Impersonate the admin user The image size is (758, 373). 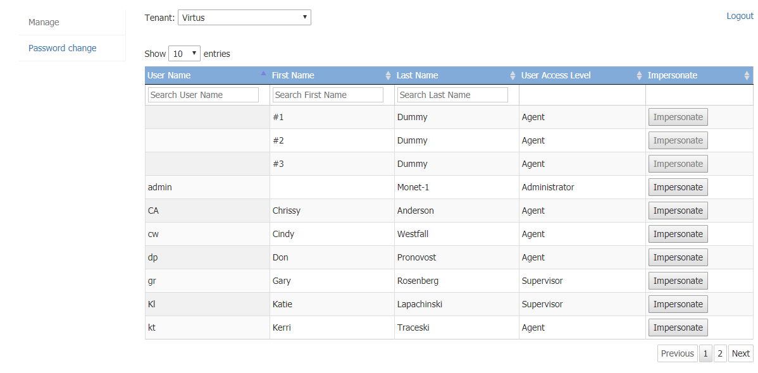click(x=678, y=187)
